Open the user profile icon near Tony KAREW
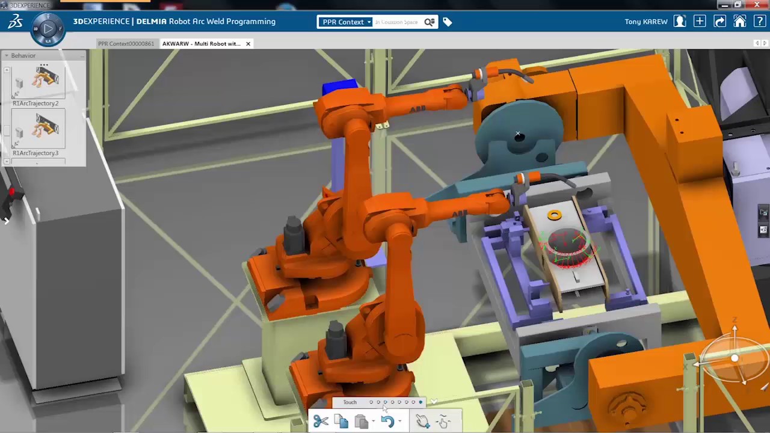 tap(680, 22)
